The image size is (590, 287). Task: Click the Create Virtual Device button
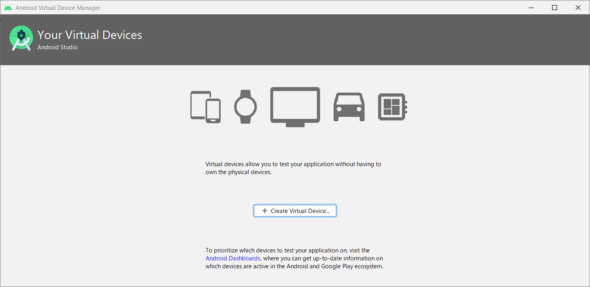click(x=295, y=211)
